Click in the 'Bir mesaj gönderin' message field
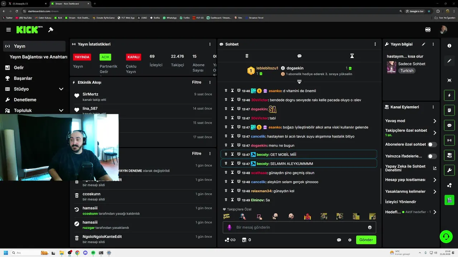The width and height of the screenshot is (458, 257). tap(299, 227)
